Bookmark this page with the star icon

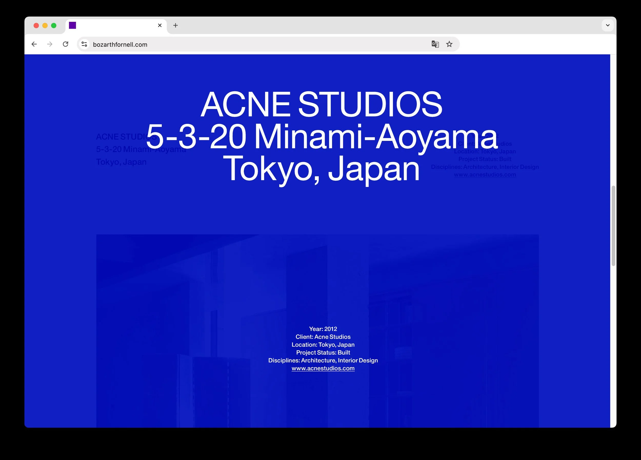click(x=449, y=44)
